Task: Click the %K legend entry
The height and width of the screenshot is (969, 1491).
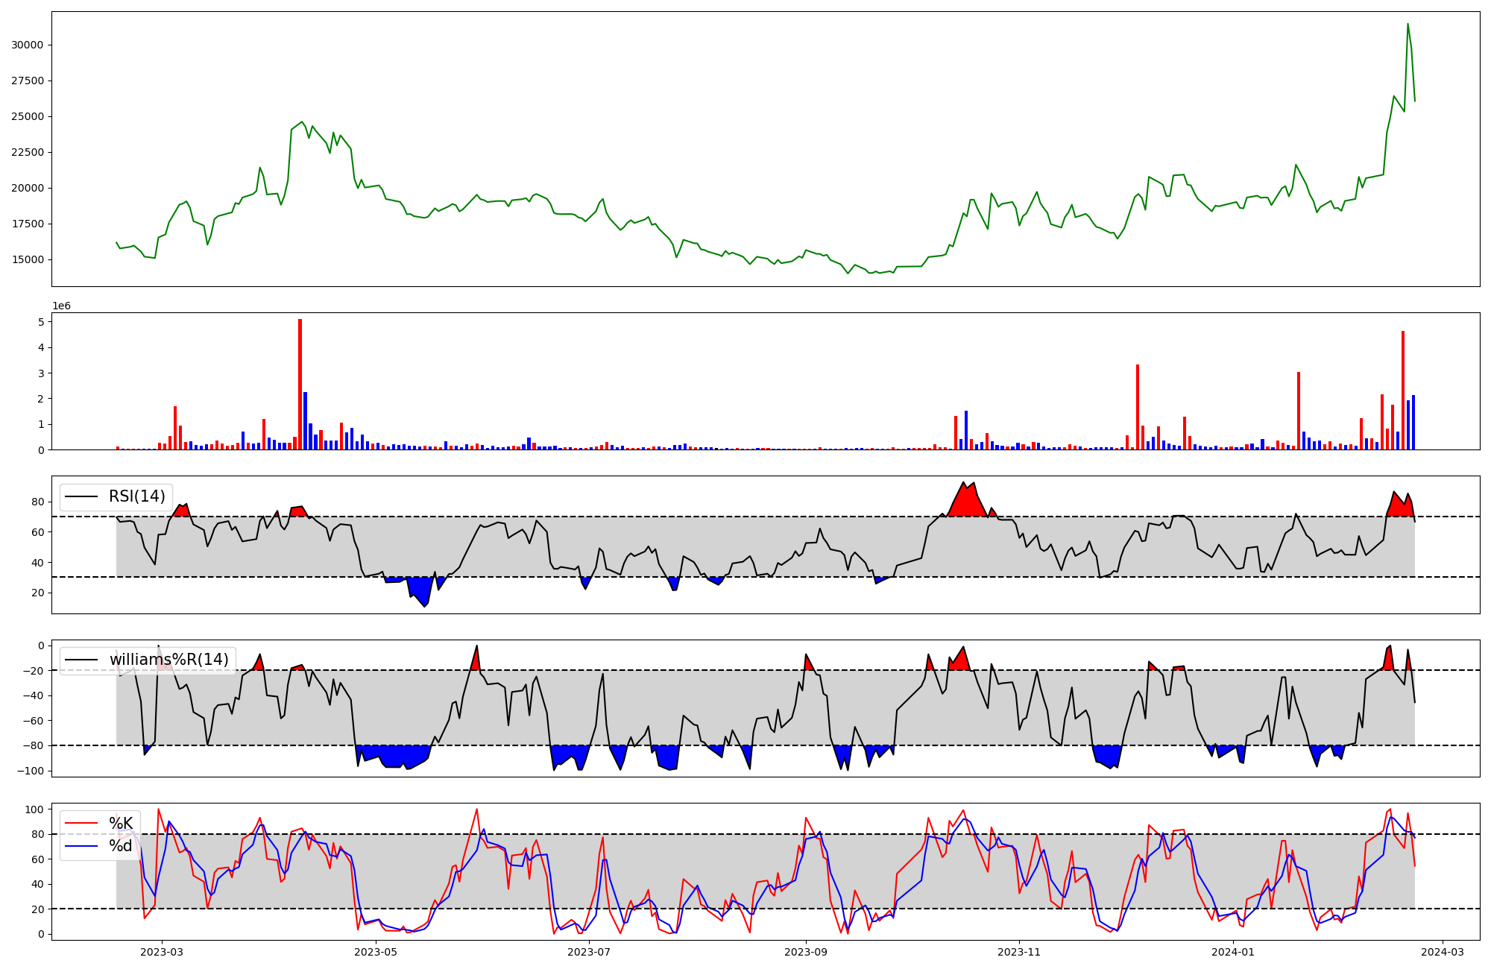Action: tap(121, 824)
